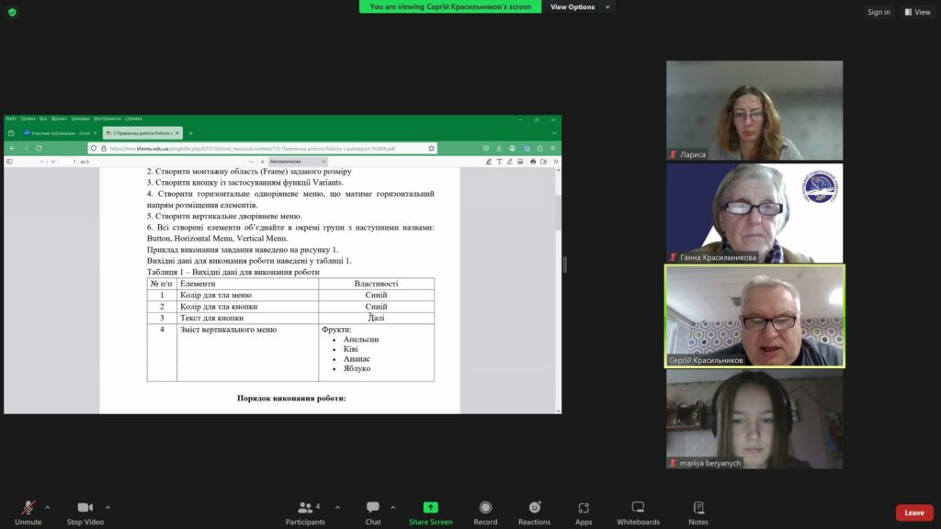
Task: Leave the meeting
Action: (x=913, y=512)
